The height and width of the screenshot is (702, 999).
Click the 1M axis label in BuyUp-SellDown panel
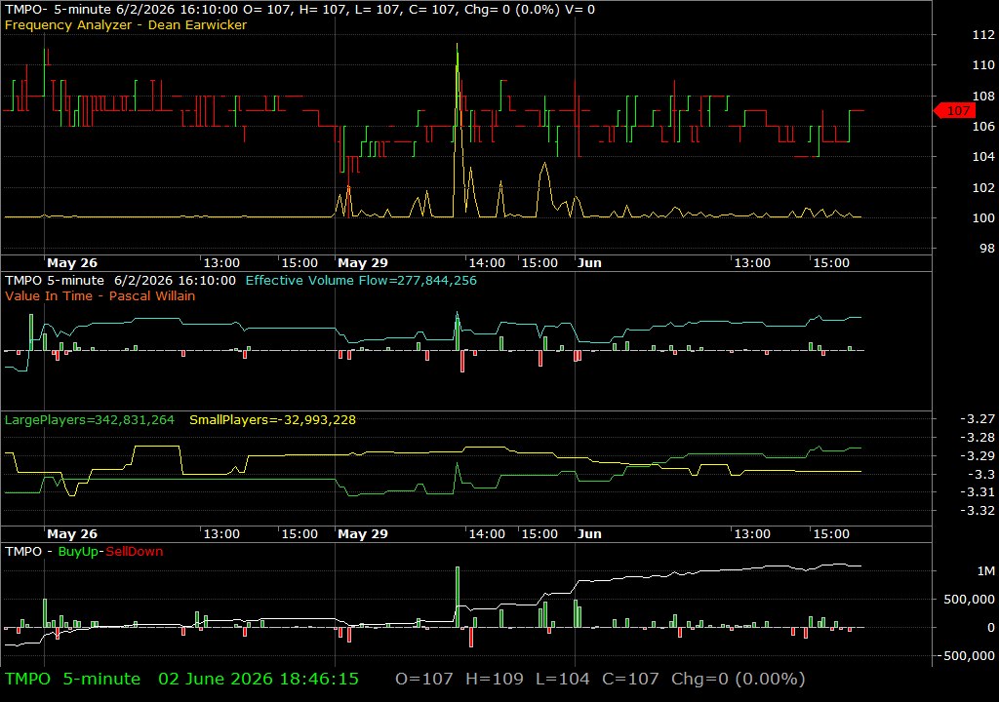click(x=985, y=571)
